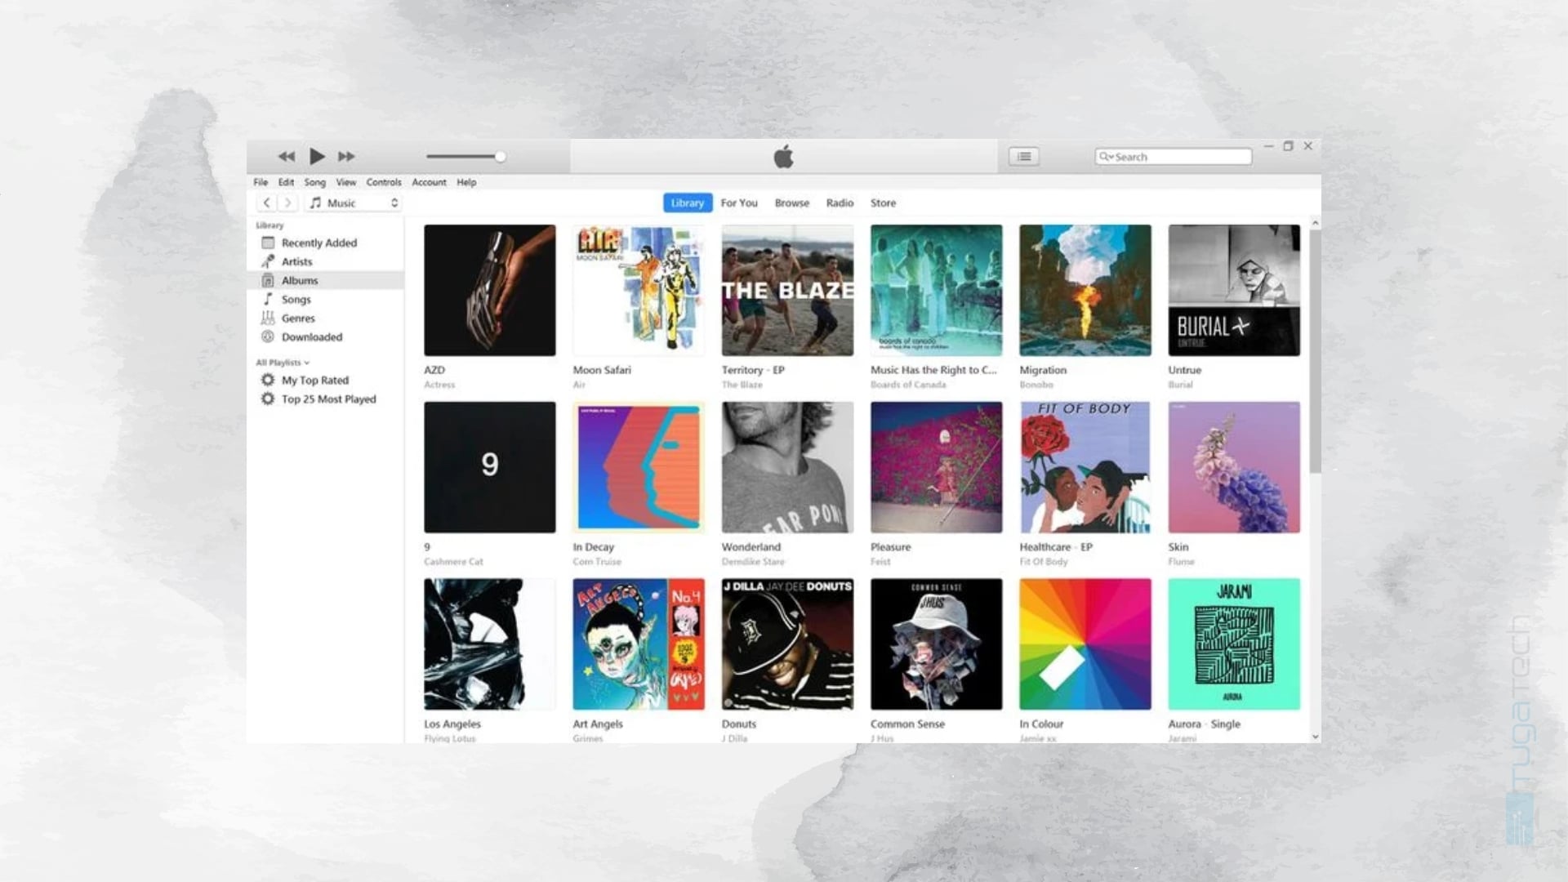Click the rewind previous track button
The width and height of the screenshot is (1568, 882).
[286, 156]
